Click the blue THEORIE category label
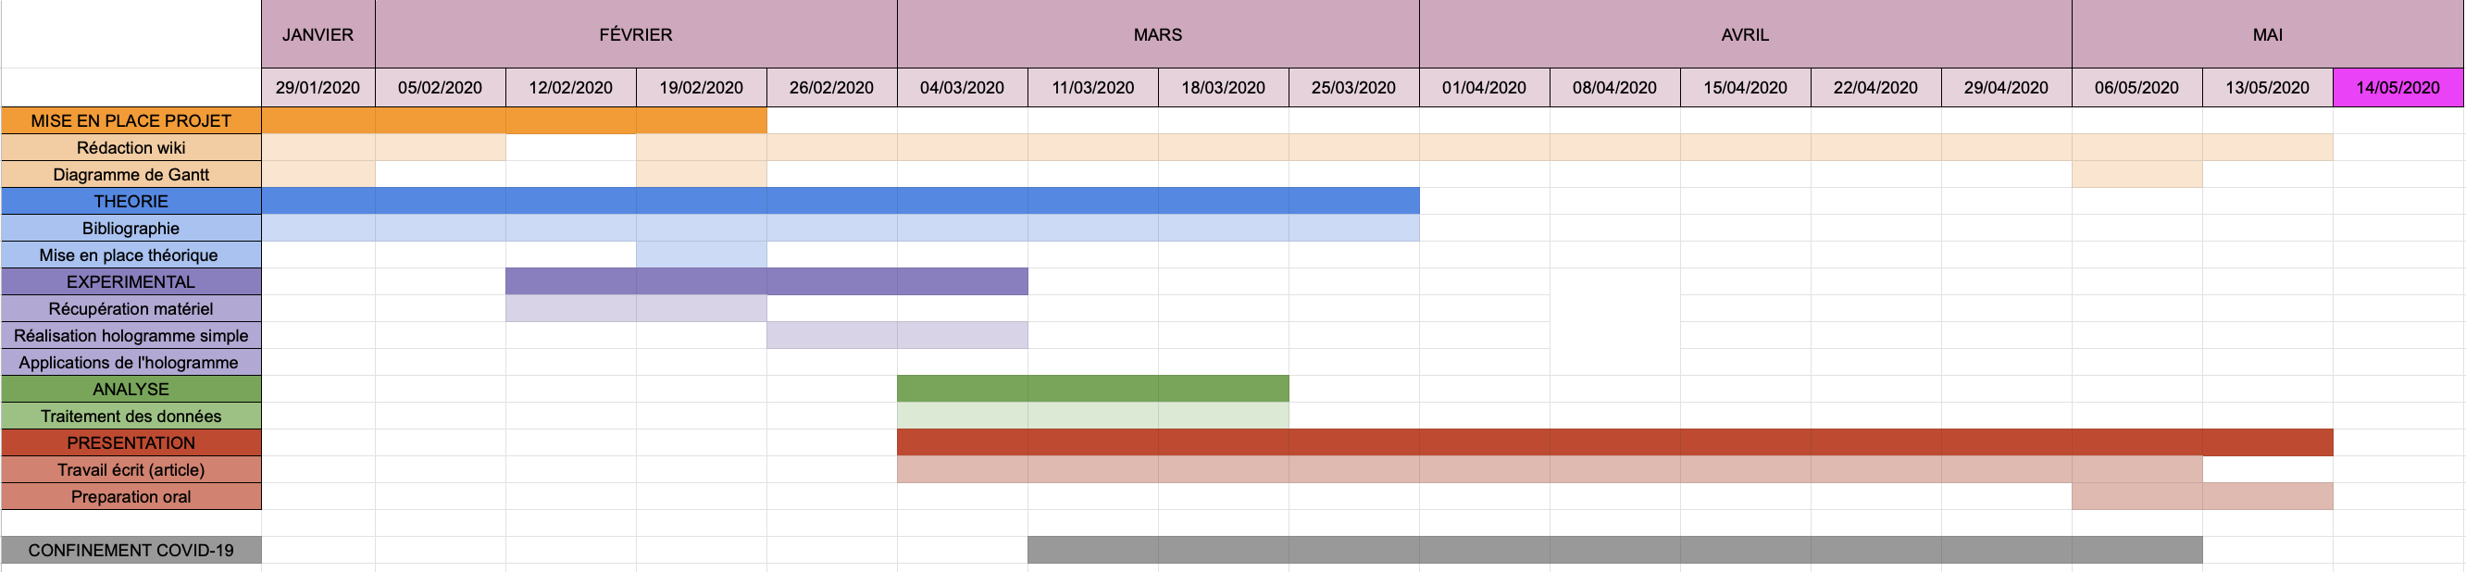Viewport: 2466px width, 572px height. tap(131, 201)
